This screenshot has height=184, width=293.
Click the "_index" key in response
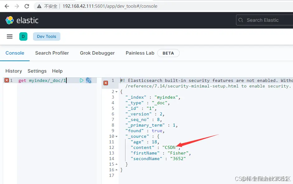tap(136, 97)
